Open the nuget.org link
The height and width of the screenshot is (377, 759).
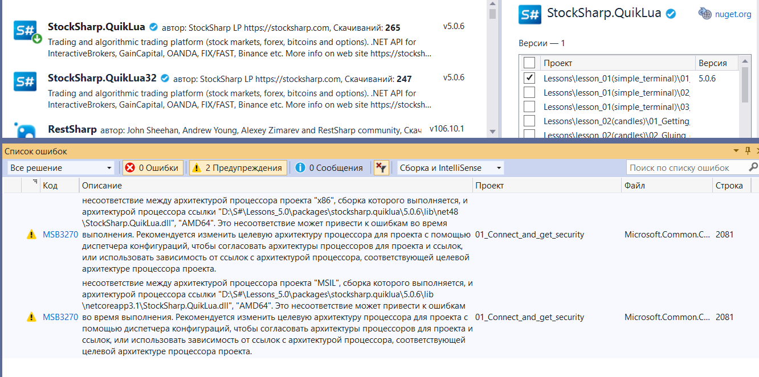733,14
